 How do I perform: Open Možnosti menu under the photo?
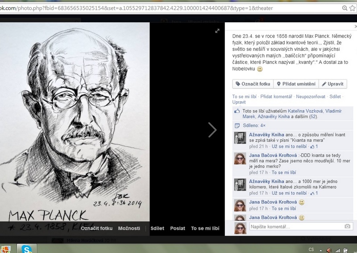[x=129, y=228]
